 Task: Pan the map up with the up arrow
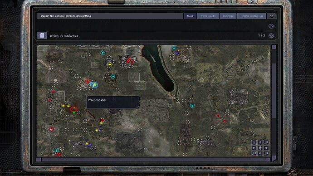tap(260, 142)
